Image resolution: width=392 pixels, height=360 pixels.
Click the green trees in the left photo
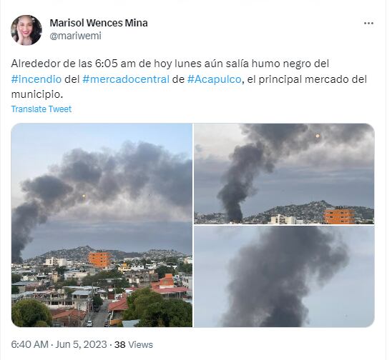click(160, 309)
